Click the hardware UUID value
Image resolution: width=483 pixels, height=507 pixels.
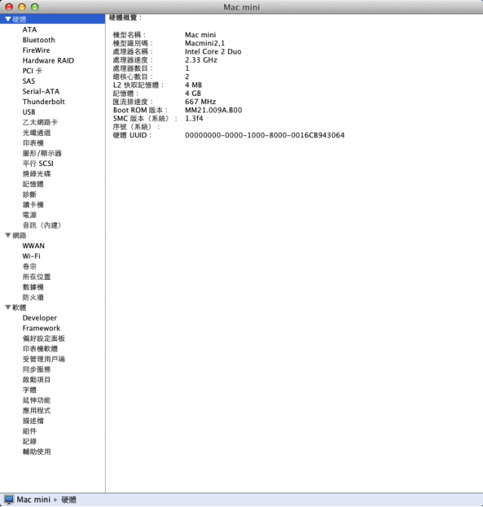265,136
